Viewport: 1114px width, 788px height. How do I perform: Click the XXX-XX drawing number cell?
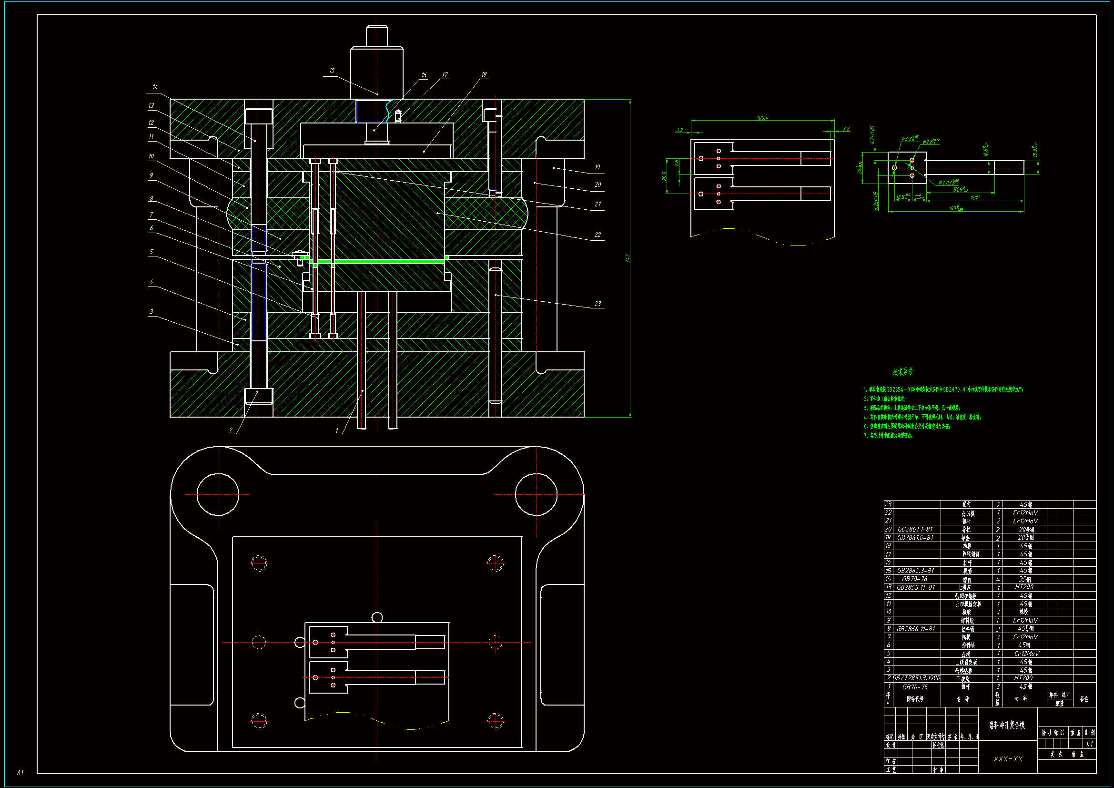[x=1008, y=759]
